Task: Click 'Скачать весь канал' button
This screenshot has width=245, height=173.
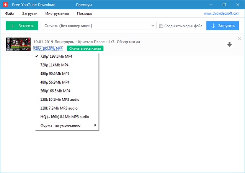Action: point(85,49)
